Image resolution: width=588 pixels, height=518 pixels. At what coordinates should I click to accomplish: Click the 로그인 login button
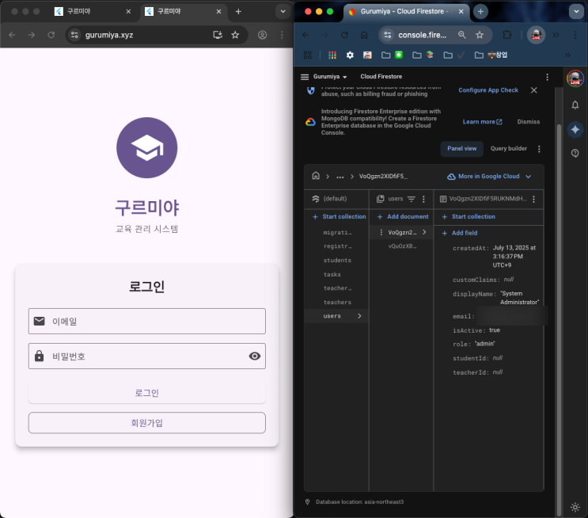click(x=147, y=393)
